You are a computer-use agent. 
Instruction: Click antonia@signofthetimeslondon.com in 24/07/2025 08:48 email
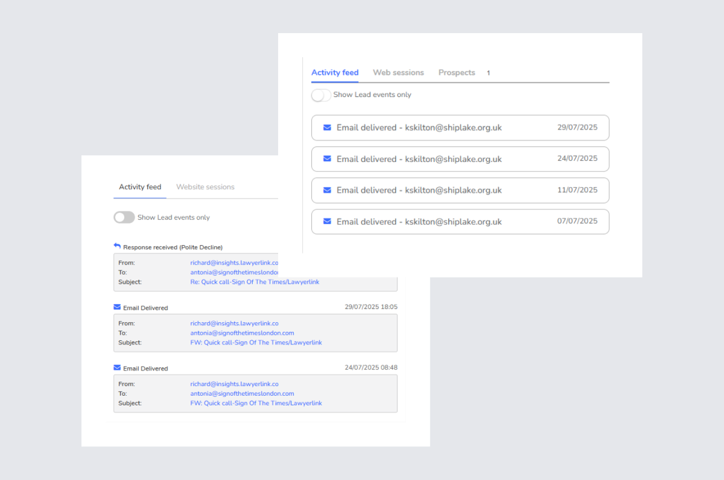[x=242, y=394]
